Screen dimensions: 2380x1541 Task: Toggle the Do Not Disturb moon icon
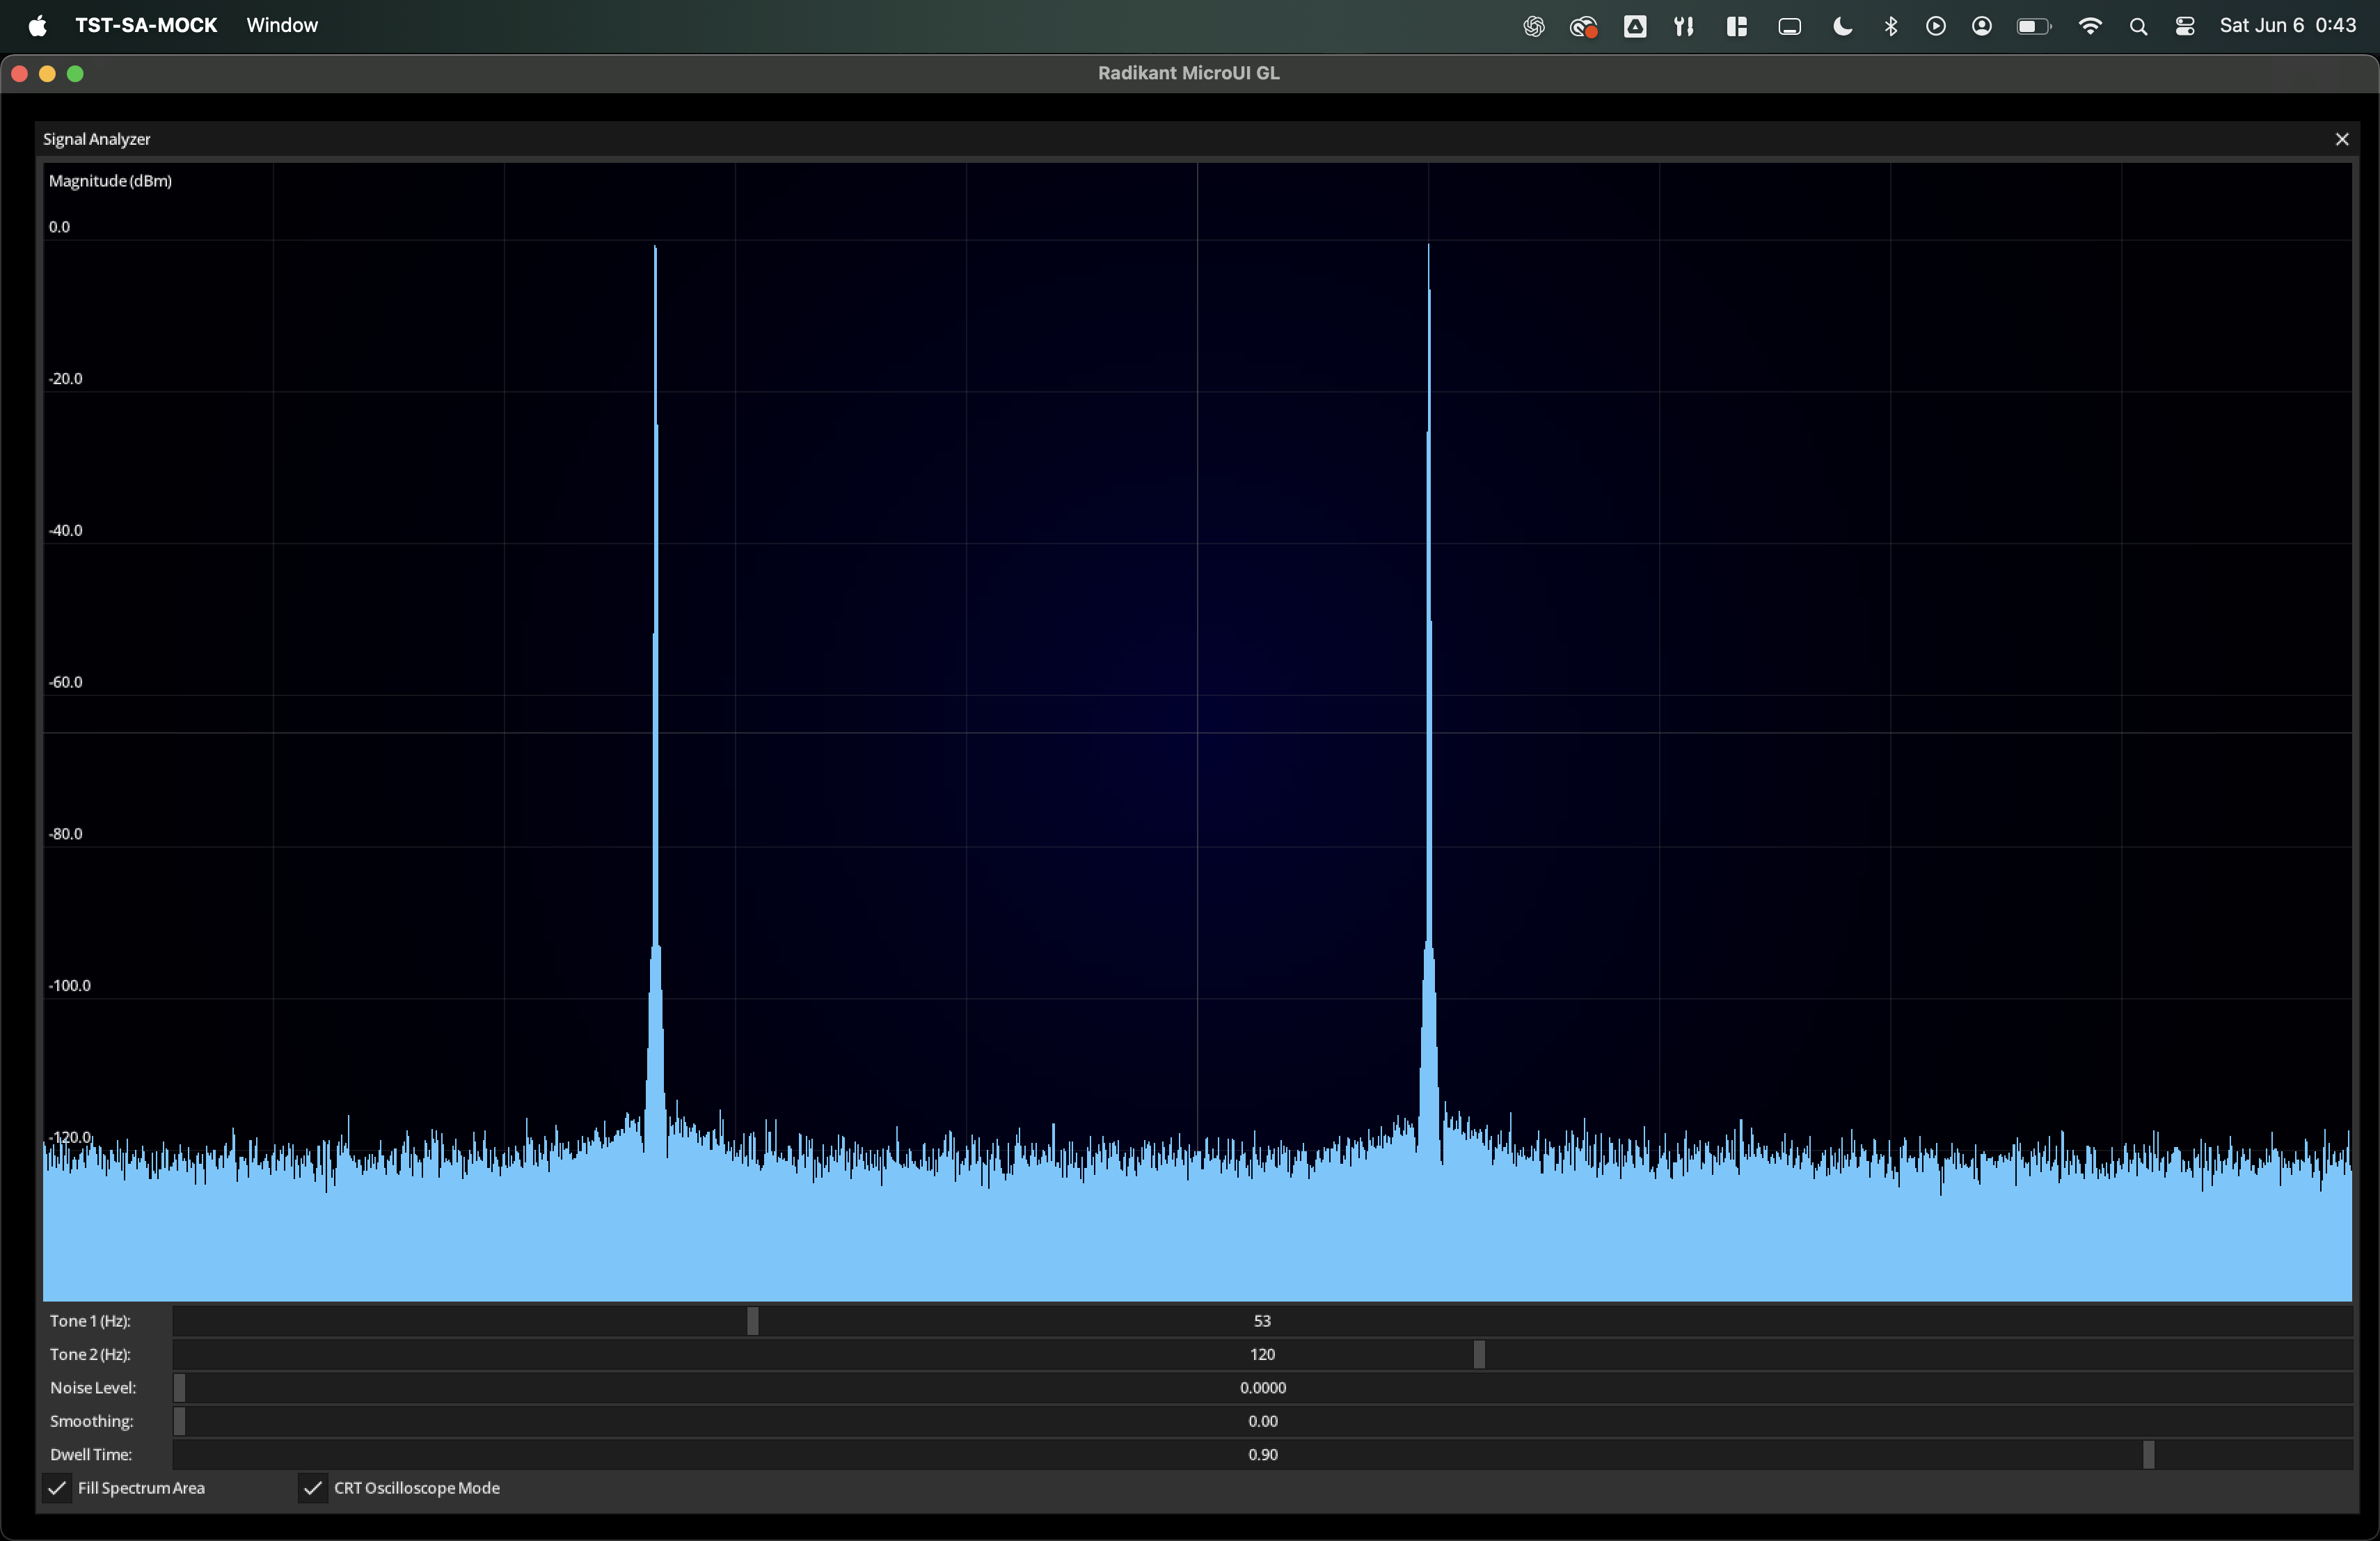point(1842,26)
